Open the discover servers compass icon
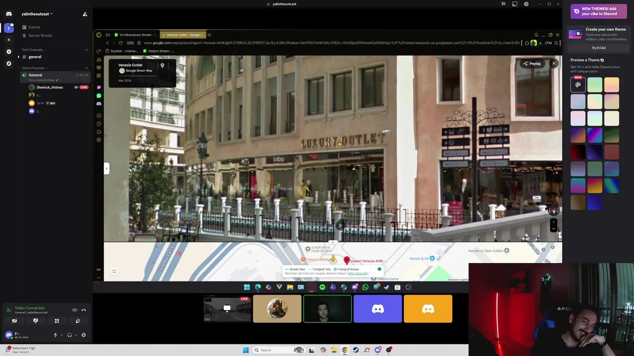This screenshot has height=356, width=634. point(8,63)
